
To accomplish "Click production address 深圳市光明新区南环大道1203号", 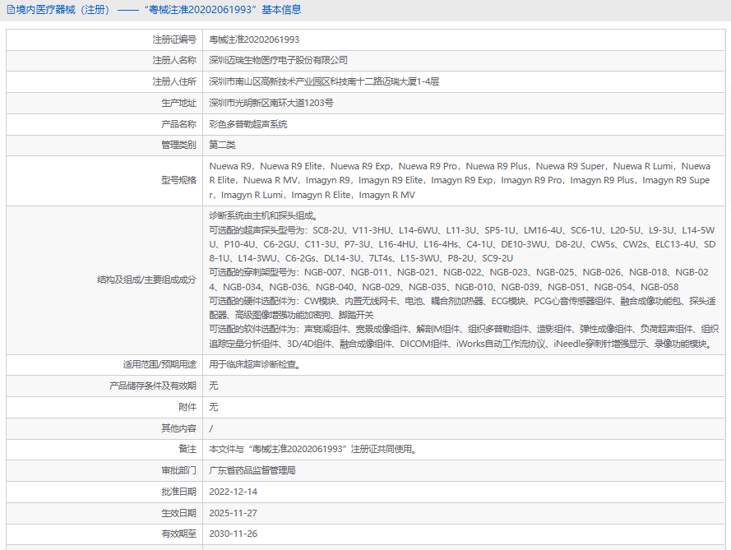I will pyautogui.click(x=271, y=103).
